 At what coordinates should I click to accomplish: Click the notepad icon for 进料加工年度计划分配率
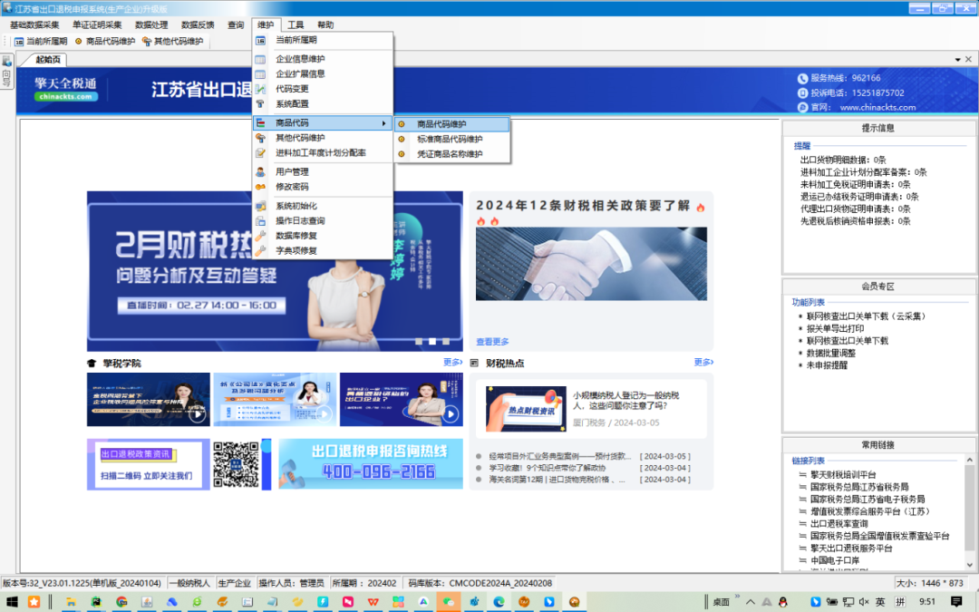tap(260, 153)
